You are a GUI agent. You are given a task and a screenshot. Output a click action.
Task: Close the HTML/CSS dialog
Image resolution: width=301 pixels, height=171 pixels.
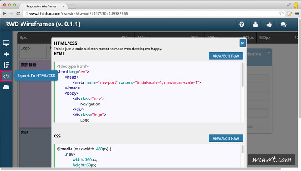tap(243, 43)
